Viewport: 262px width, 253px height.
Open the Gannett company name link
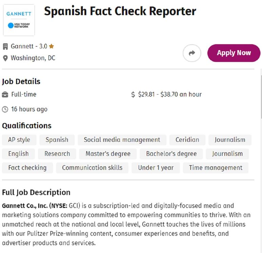tap(22, 47)
